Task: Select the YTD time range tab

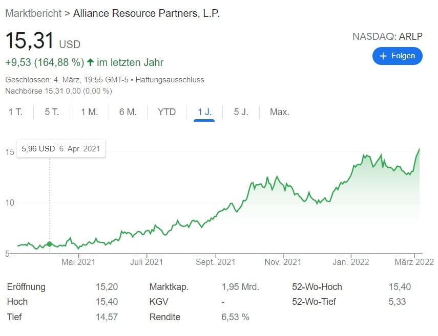Action: click(166, 112)
